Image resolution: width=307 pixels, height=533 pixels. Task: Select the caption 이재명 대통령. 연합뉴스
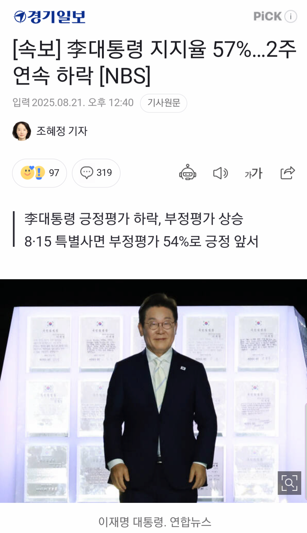coord(155,522)
